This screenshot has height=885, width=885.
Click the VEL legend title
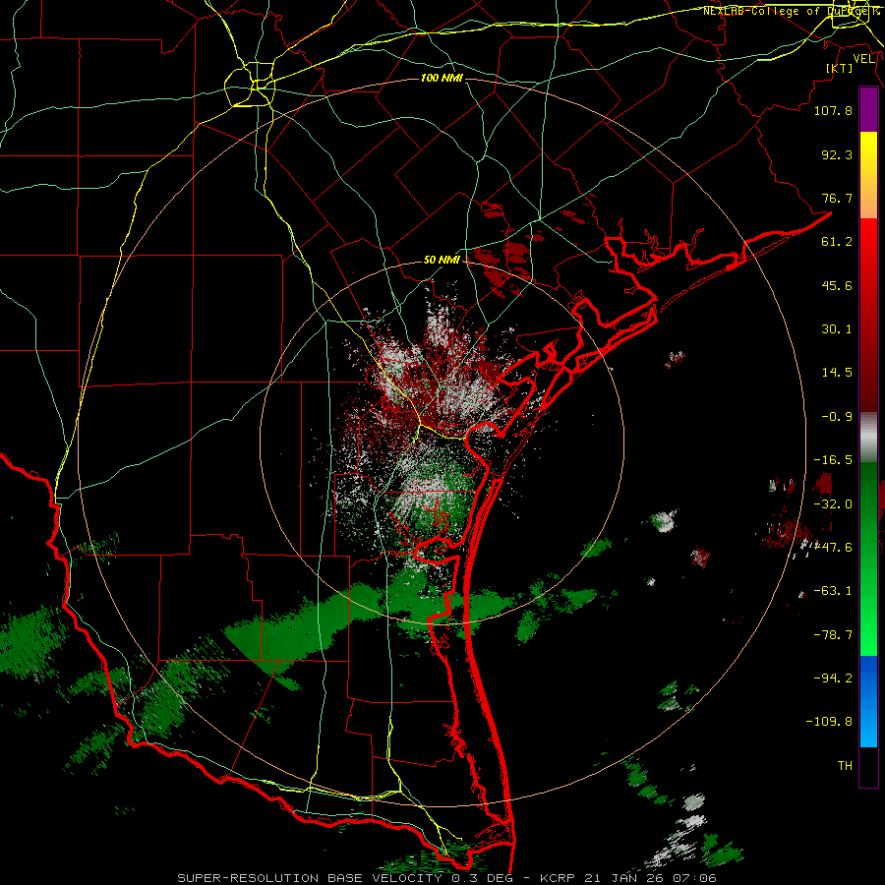coord(863,59)
